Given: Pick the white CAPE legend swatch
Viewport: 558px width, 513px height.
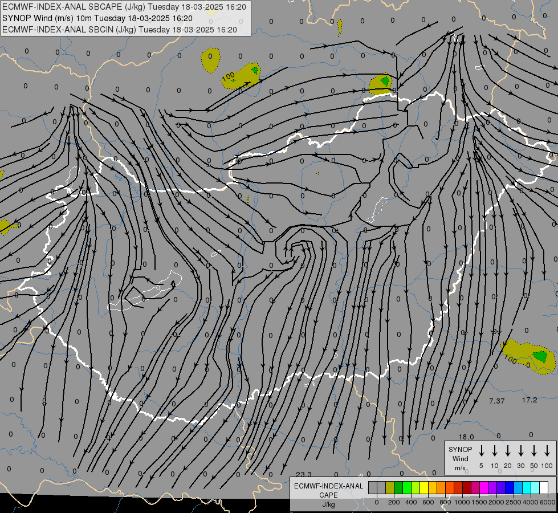Looking at the screenshot, I should coord(543,487).
